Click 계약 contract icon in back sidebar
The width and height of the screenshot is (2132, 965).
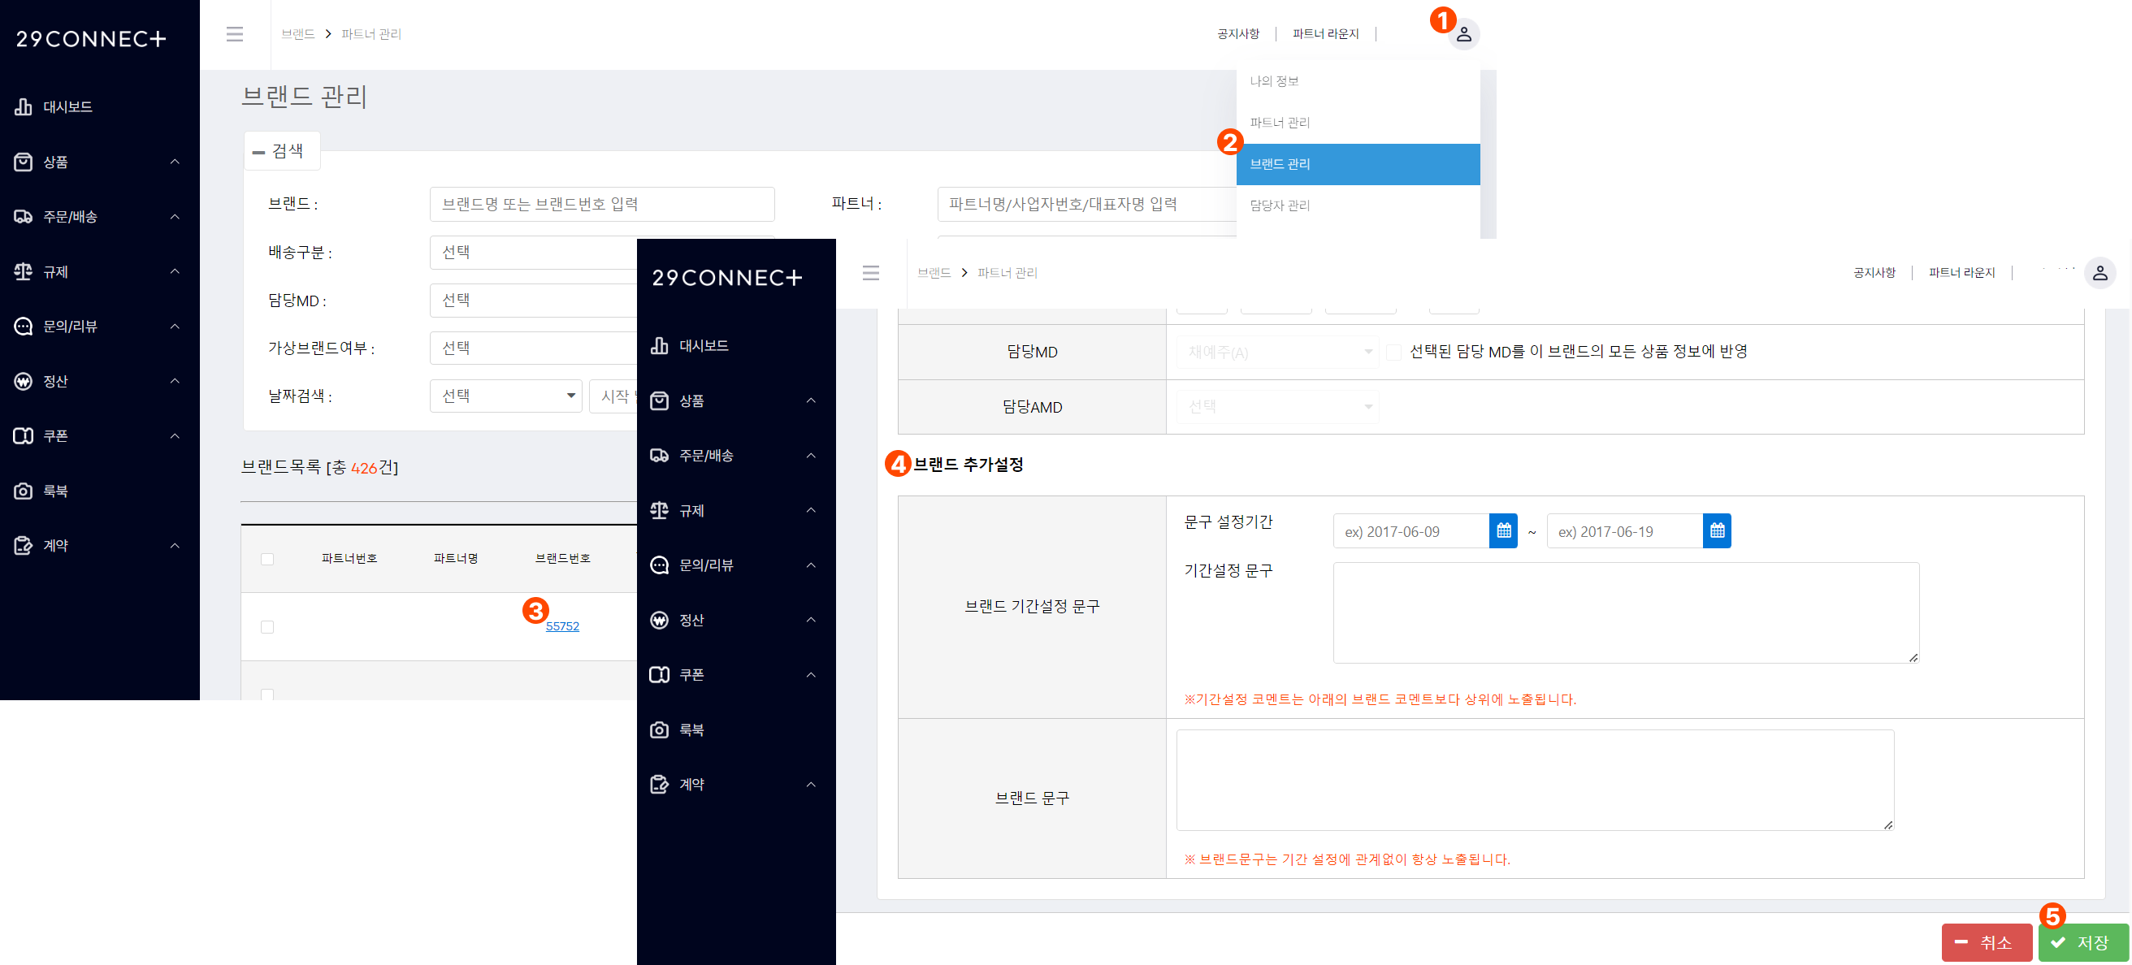24,545
